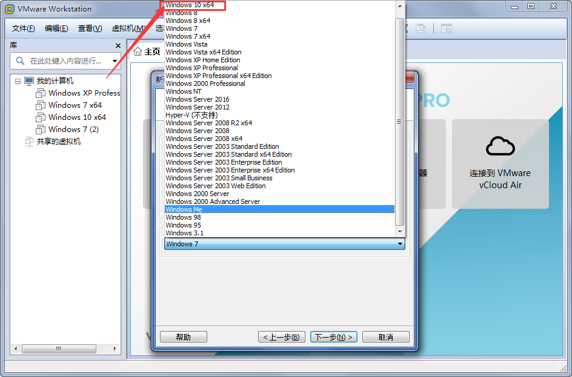Viewport: 572px width, 377px height.
Task: Choose Windows Server 2003 Web Edition option
Action: coord(279,186)
